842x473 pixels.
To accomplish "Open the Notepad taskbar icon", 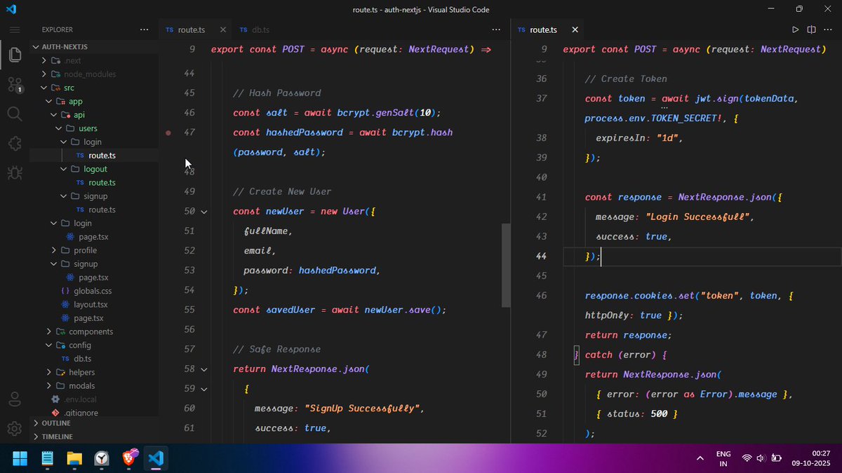I will [x=47, y=459].
